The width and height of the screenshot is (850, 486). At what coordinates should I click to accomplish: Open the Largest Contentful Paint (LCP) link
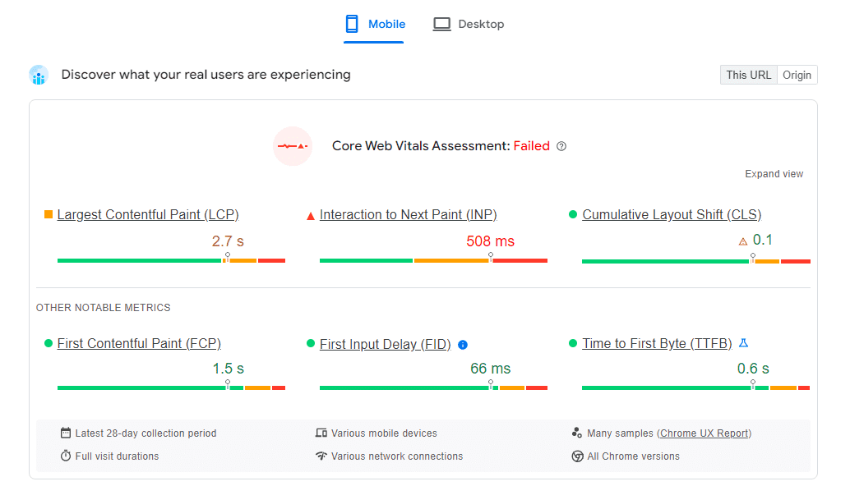click(148, 215)
